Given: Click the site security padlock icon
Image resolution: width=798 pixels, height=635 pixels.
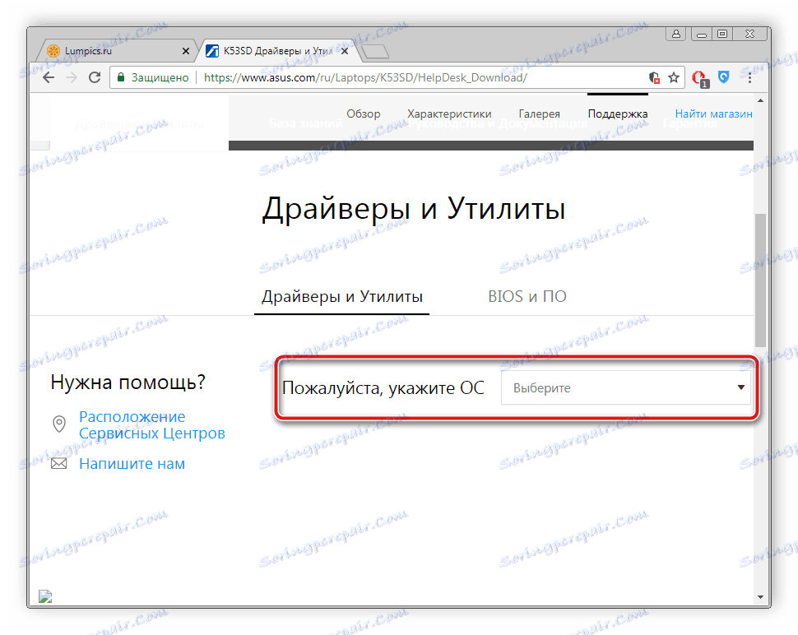Looking at the screenshot, I should (120, 76).
